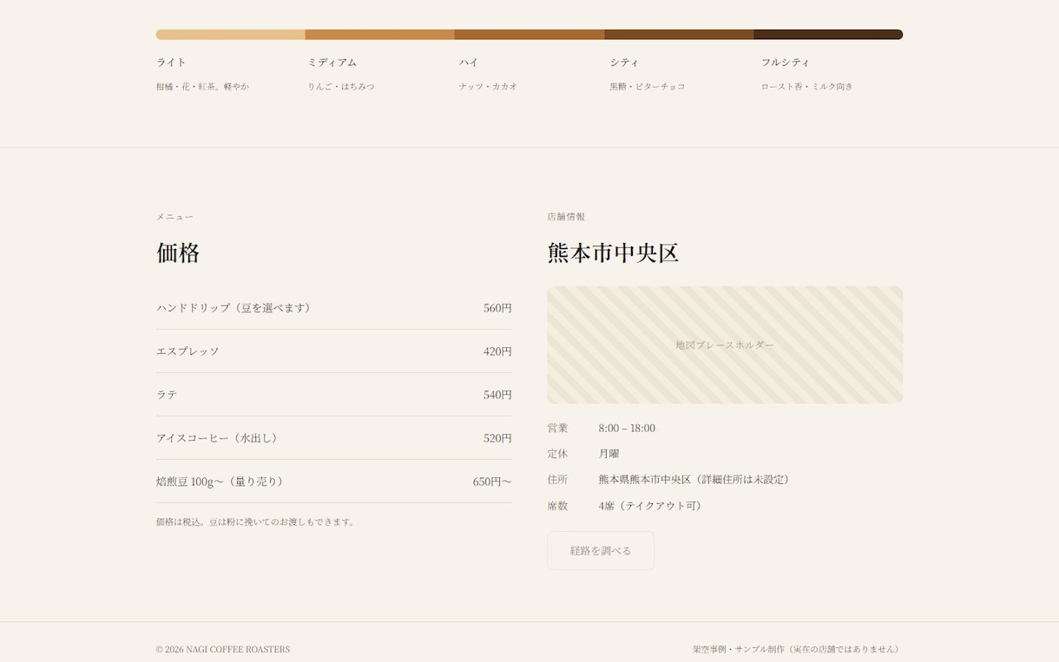
Task: Click the 650円〜 price
Action: (492, 482)
